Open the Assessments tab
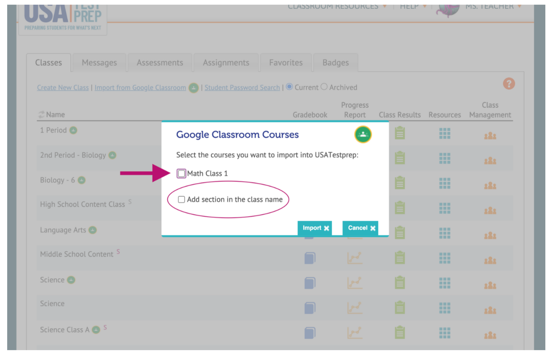Image resolution: width=555 pixels, height=356 pixels. (160, 63)
